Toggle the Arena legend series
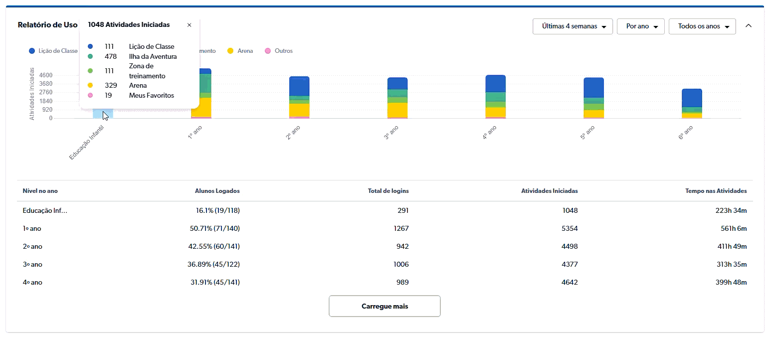 pyautogui.click(x=245, y=51)
